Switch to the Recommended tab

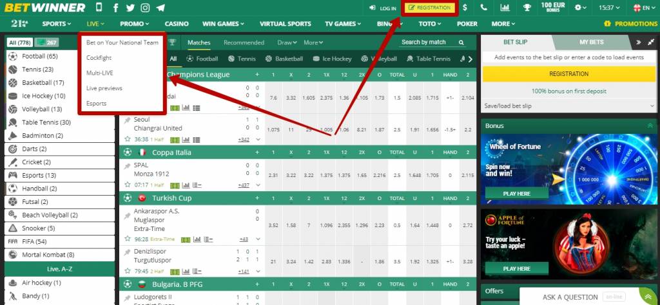pyautogui.click(x=244, y=42)
